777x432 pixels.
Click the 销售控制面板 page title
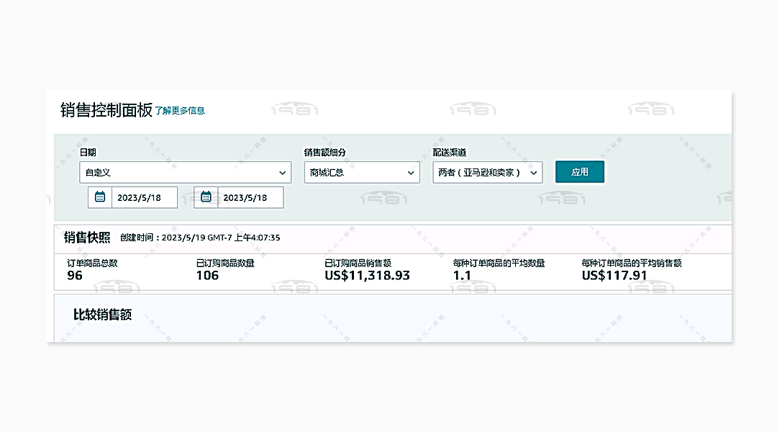tap(106, 110)
